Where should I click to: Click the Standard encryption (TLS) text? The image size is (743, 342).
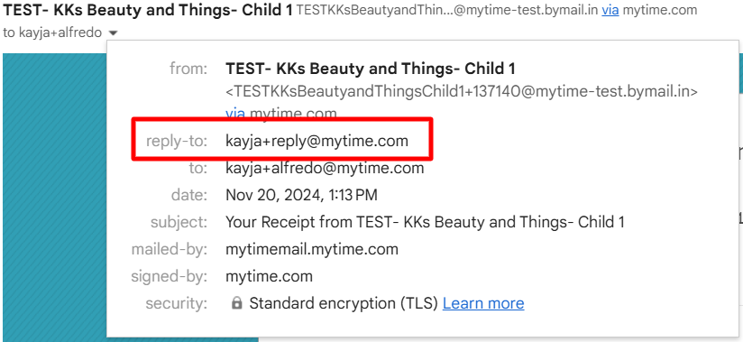click(x=344, y=303)
